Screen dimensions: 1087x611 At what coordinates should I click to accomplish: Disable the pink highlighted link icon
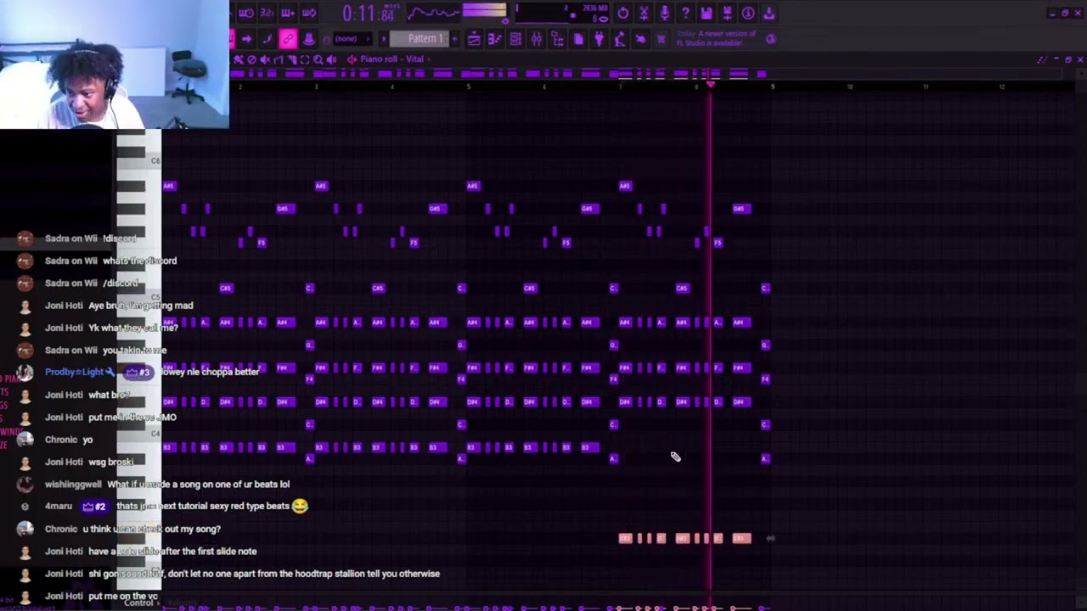coord(288,39)
